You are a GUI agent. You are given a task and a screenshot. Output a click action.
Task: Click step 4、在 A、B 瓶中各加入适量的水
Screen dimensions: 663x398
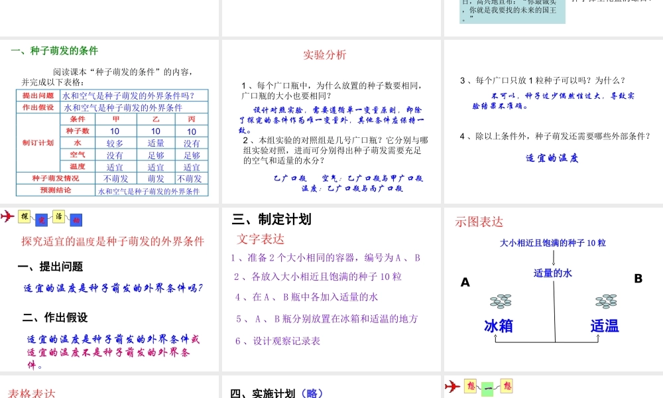[306, 297]
